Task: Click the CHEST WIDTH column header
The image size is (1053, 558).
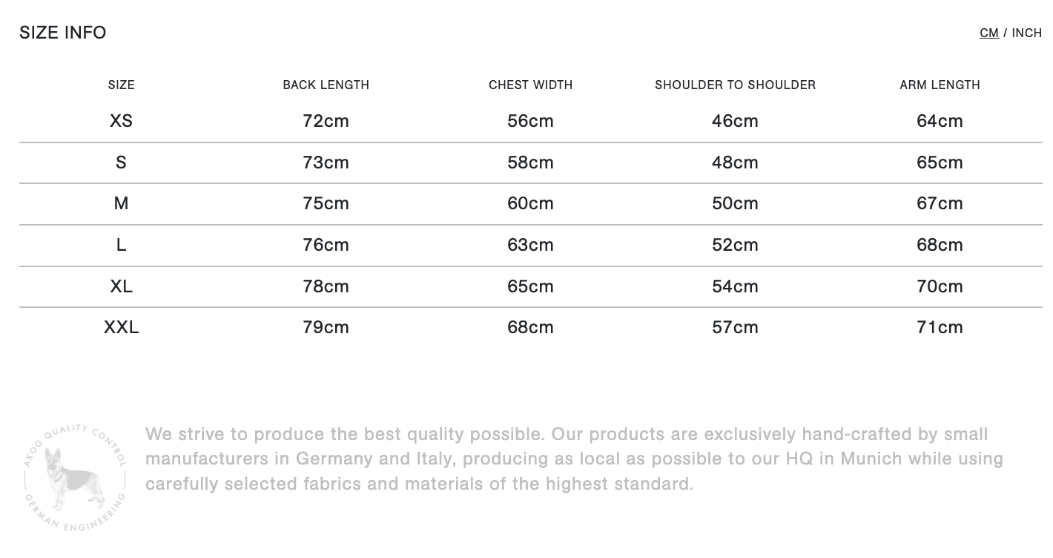Action: point(531,85)
